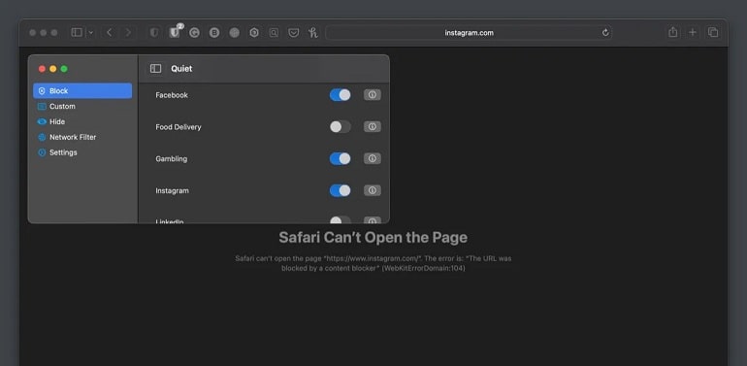
Task: Open the magnifier square extension icon
Action: pos(274,32)
